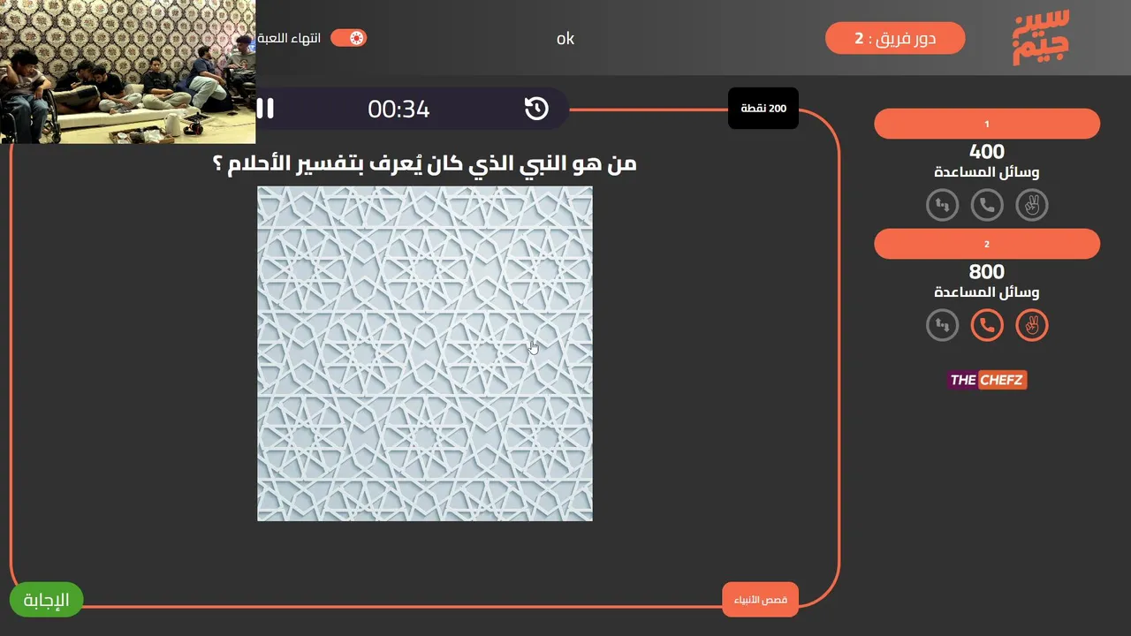Use team 1's two-answers hand lifeline
The width and height of the screenshot is (1131, 636).
coord(1031,205)
